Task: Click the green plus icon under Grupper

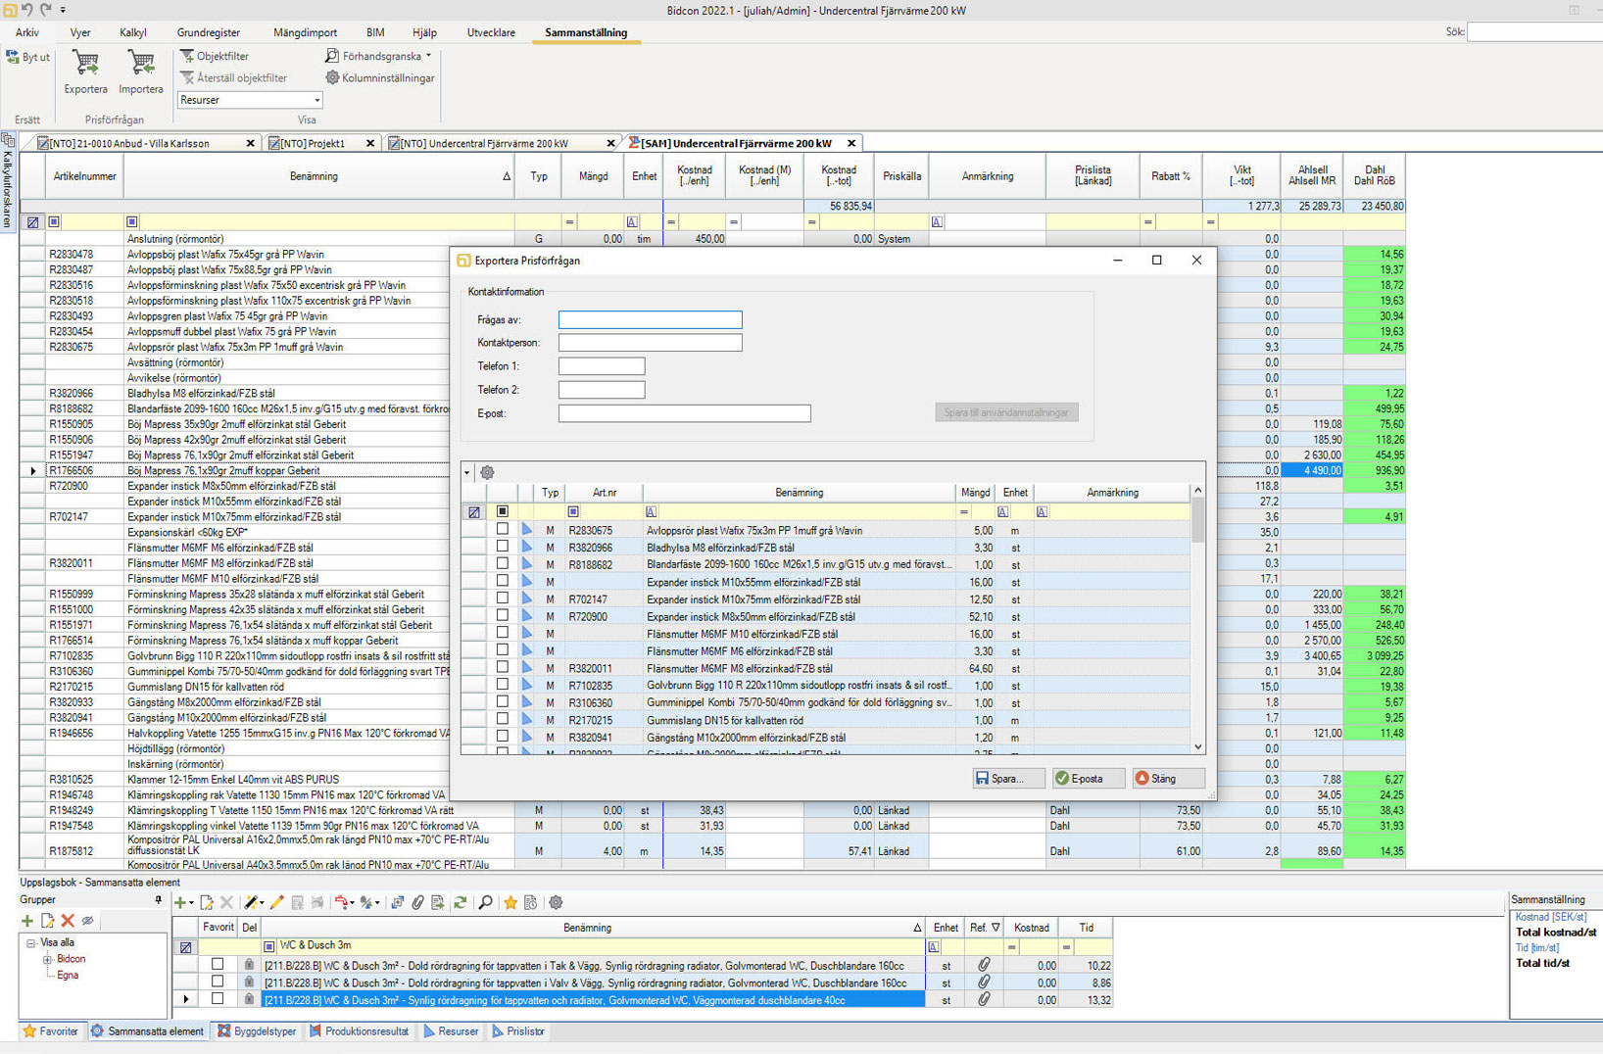Action: click(27, 921)
